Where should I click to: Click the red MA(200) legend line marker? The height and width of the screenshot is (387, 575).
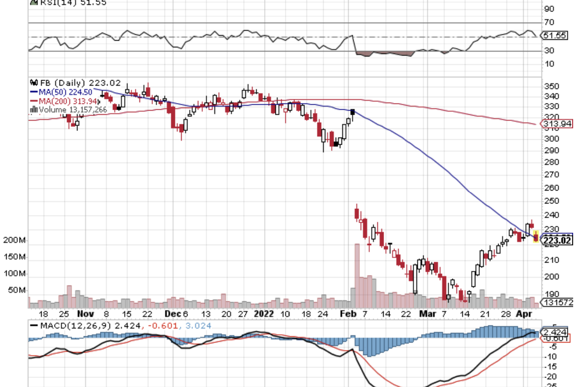[x=34, y=101]
